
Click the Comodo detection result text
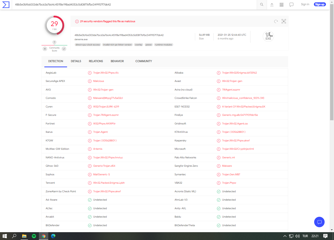[x=108, y=98]
